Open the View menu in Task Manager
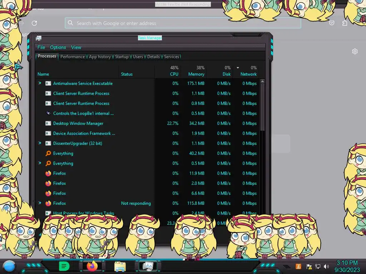Image resolution: width=366 pixels, height=274 pixels. coord(76,47)
